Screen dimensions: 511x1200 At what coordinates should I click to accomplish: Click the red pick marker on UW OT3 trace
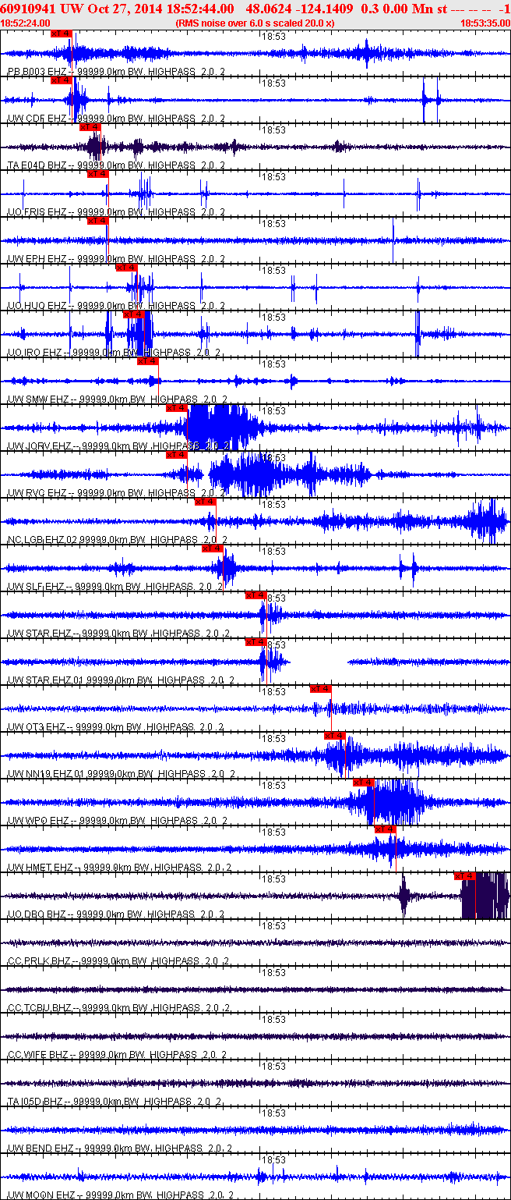(320, 689)
